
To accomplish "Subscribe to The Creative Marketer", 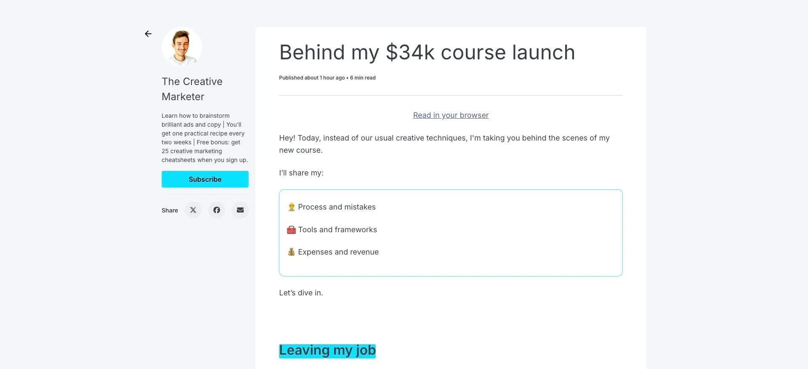I will pos(205,179).
